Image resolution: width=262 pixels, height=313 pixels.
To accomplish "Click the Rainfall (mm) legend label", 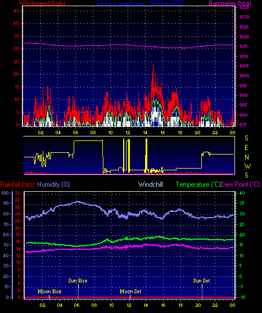I will (17, 184).
